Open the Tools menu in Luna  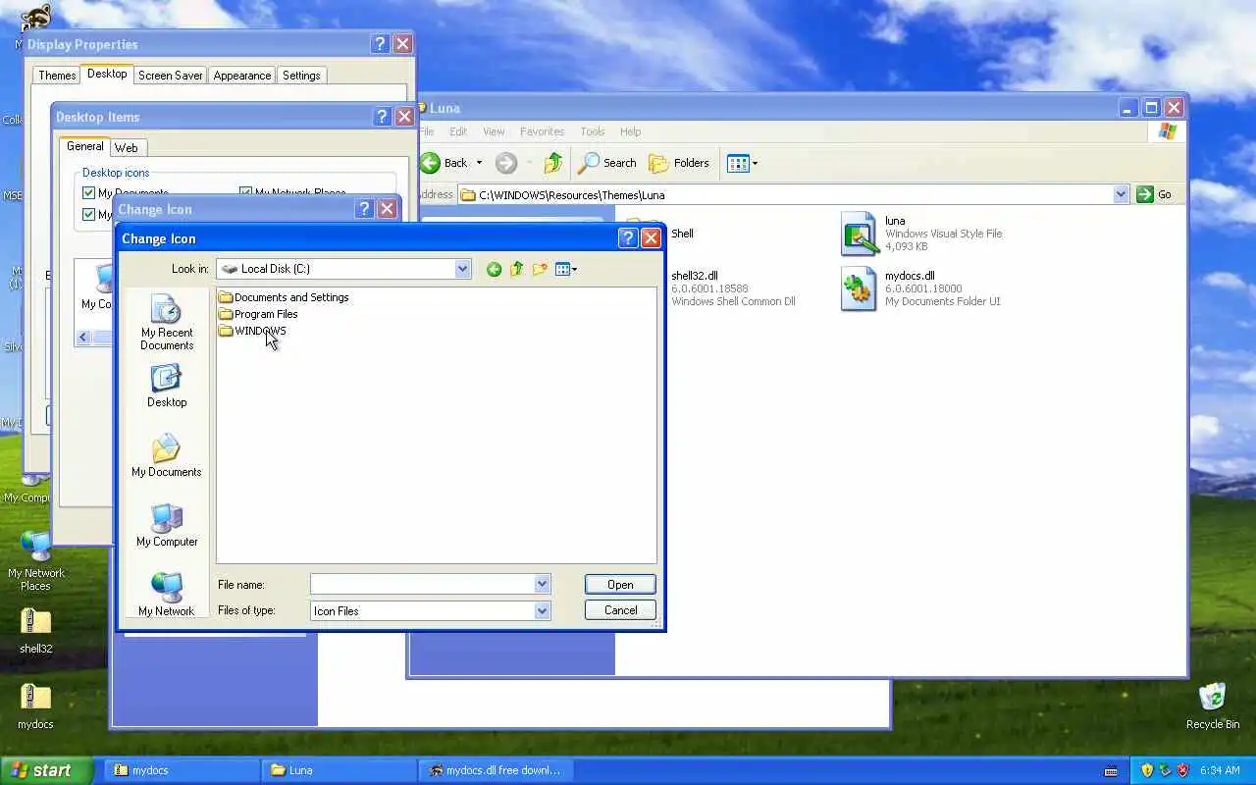coord(592,131)
